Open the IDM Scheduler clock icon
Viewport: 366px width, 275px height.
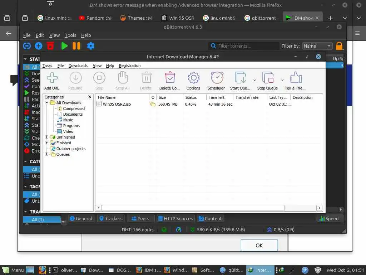(217, 77)
